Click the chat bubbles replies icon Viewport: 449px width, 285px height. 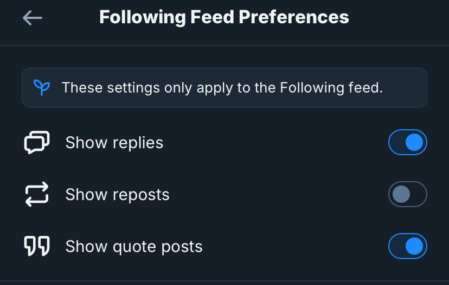click(x=37, y=142)
